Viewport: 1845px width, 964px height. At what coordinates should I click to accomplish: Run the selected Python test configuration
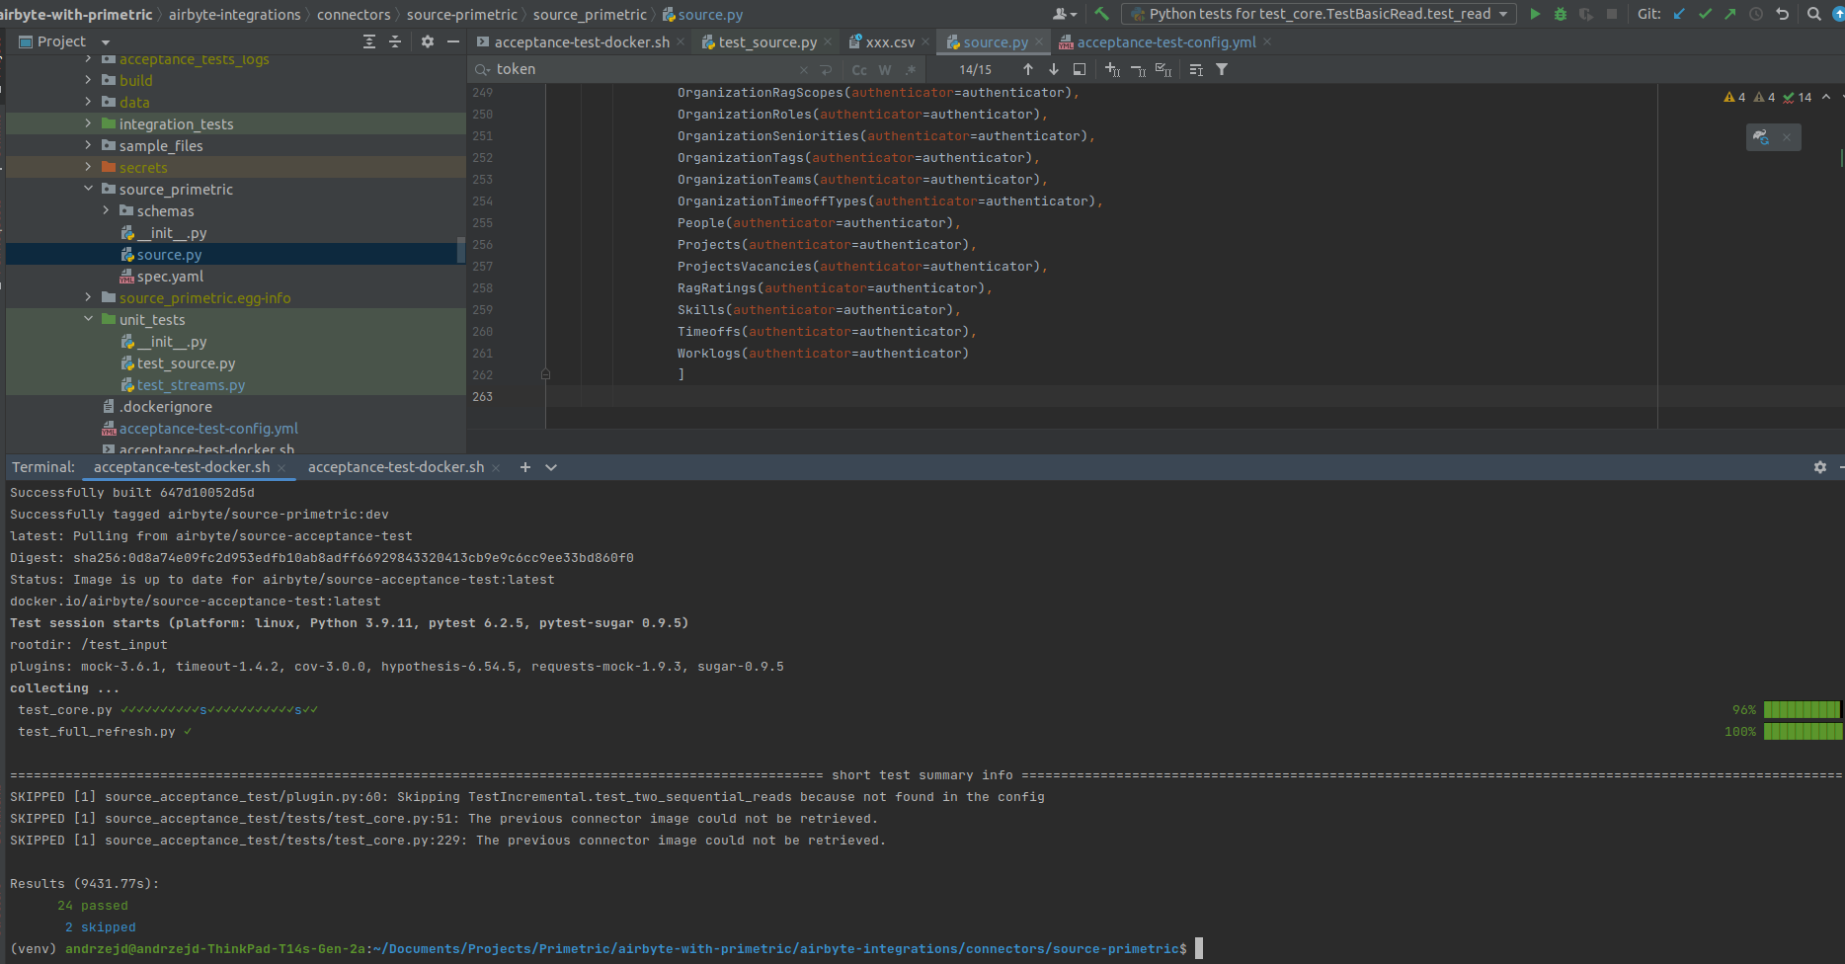click(1535, 14)
